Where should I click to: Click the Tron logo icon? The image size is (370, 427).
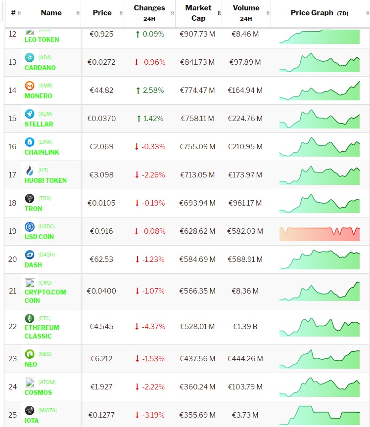(30, 198)
